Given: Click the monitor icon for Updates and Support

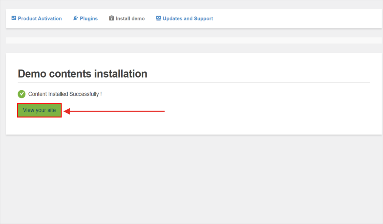Looking at the screenshot, I should (x=159, y=18).
